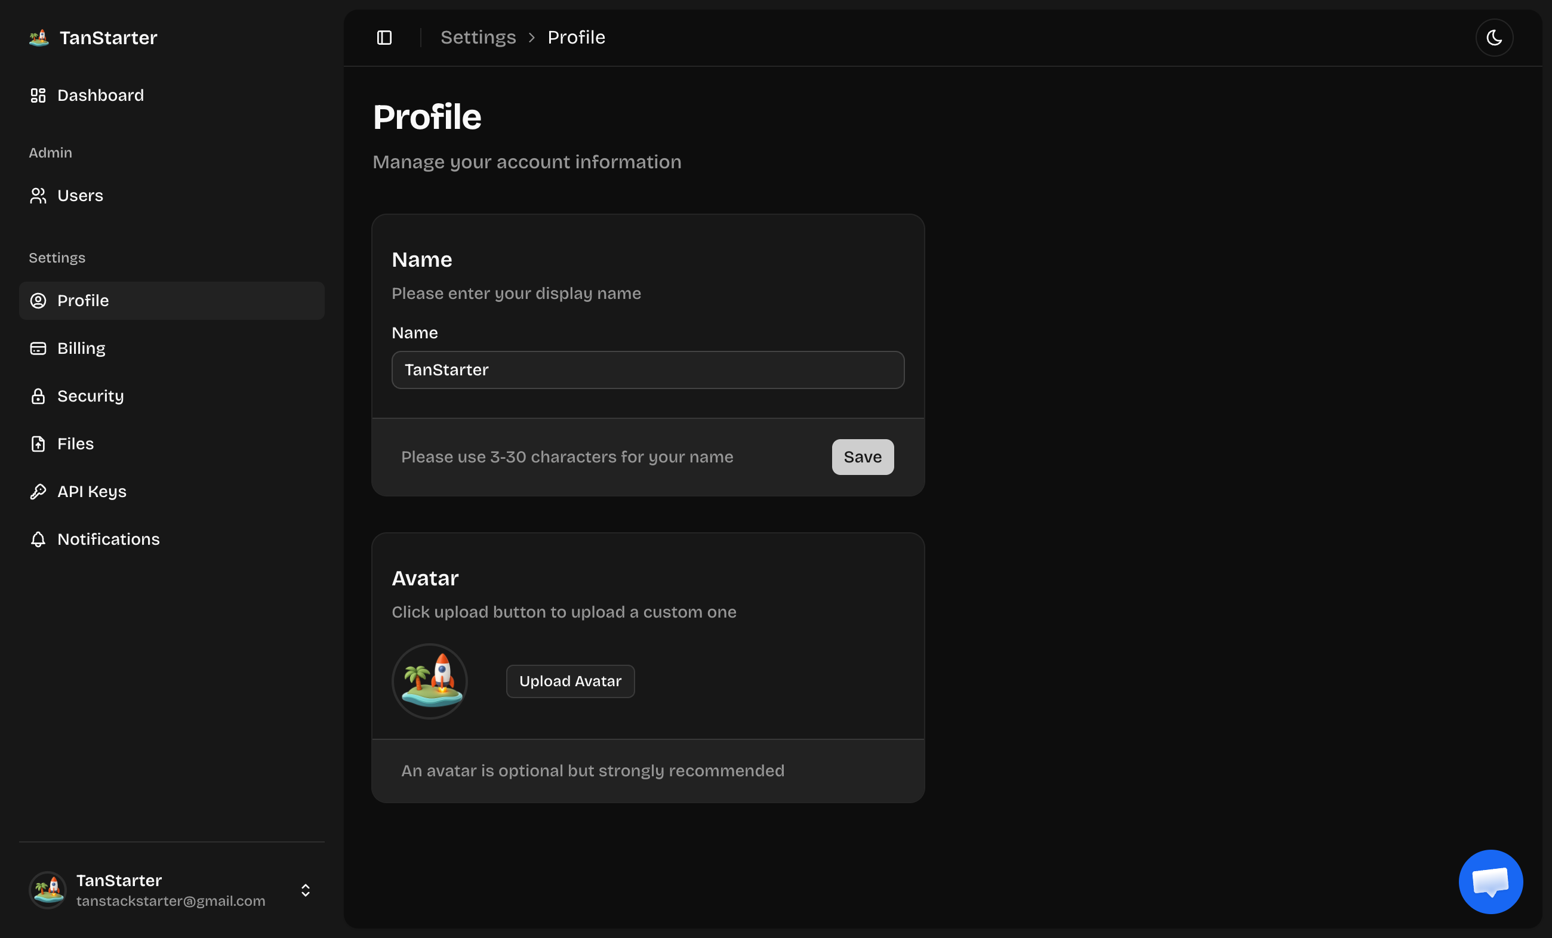This screenshot has width=1552, height=938.
Task: Click the Notifications bell icon
Action: coord(38,539)
